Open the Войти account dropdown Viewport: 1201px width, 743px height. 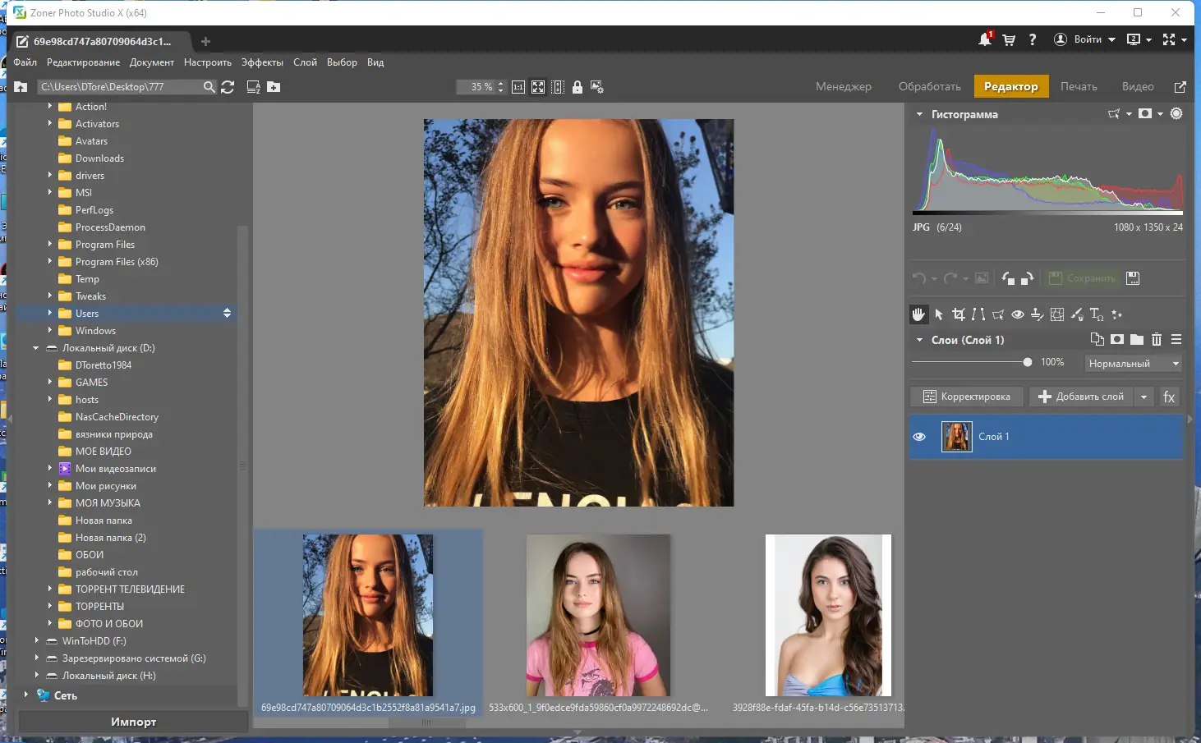[x=1085, y=39]
